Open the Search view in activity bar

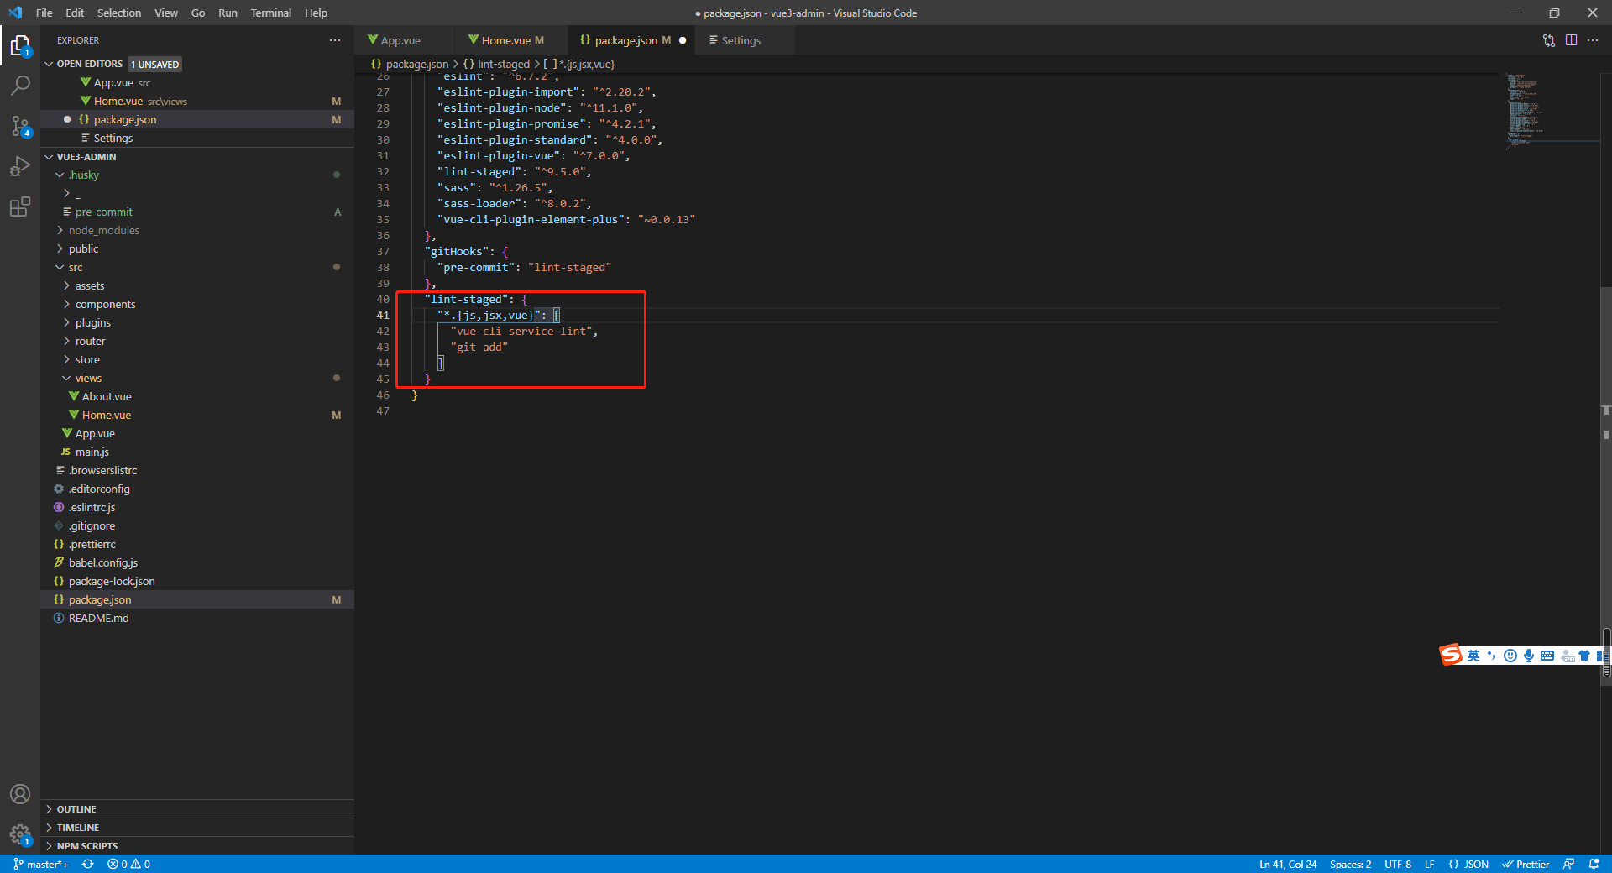click(20, 86)
